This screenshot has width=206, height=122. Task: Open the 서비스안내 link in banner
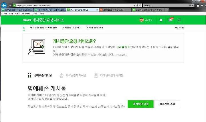pos(121,55)
